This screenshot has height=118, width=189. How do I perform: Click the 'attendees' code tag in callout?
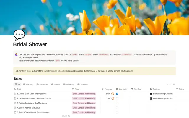click(104, 54)
